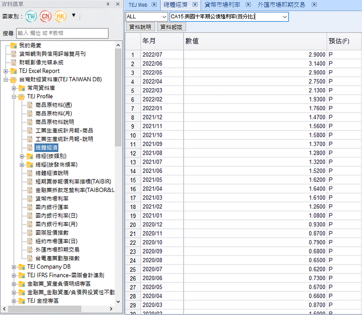Switch to the 貨幣市場利率 tab
Screen dimensions: 362x315
click(222, 5)
